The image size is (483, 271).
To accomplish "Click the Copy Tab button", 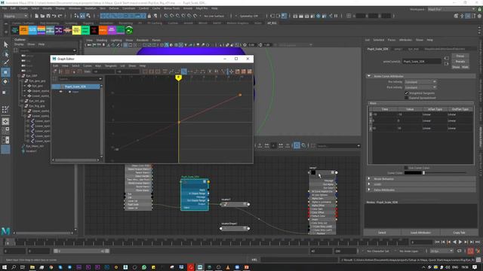I will [459, 233].
